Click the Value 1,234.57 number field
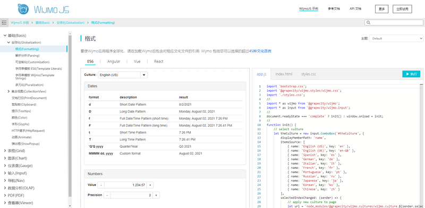The width and height of the screenshot is (425, 208). pos(125,185)
